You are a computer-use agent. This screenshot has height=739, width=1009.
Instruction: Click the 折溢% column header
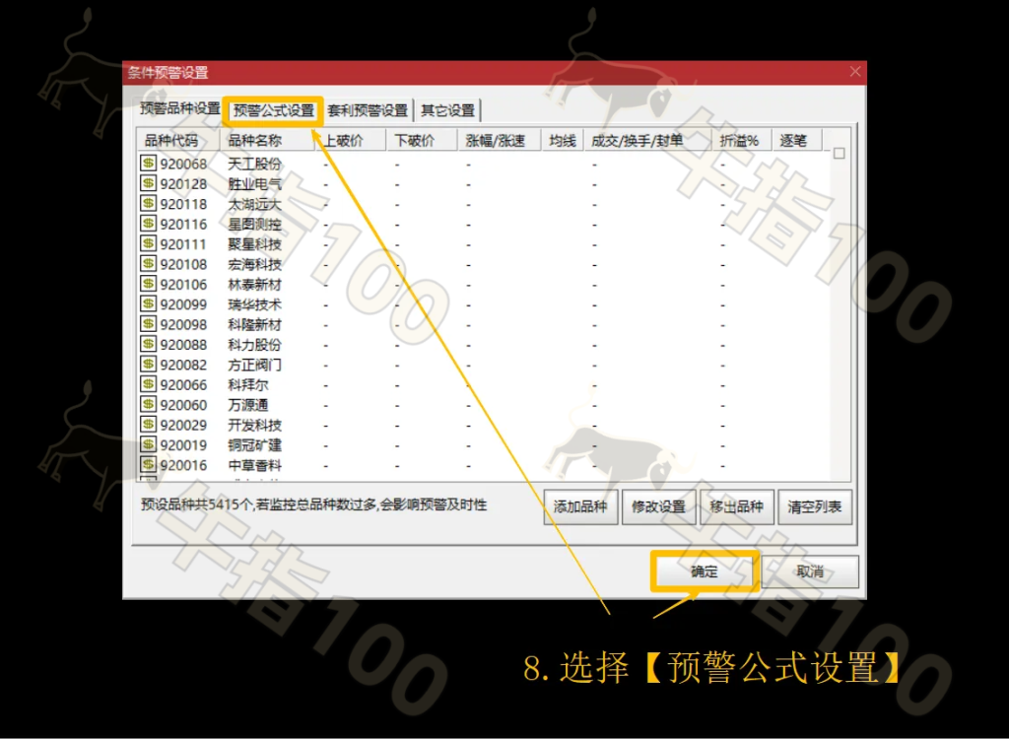741,140
